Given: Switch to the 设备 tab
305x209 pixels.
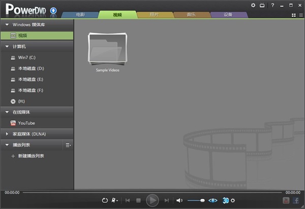Looking at the screenshot, I should (228, 15).
